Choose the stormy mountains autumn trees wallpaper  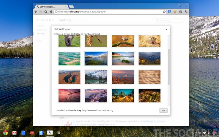click(150, 59)
